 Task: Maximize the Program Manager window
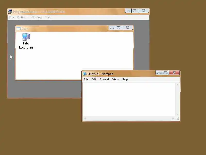[135, 11]
